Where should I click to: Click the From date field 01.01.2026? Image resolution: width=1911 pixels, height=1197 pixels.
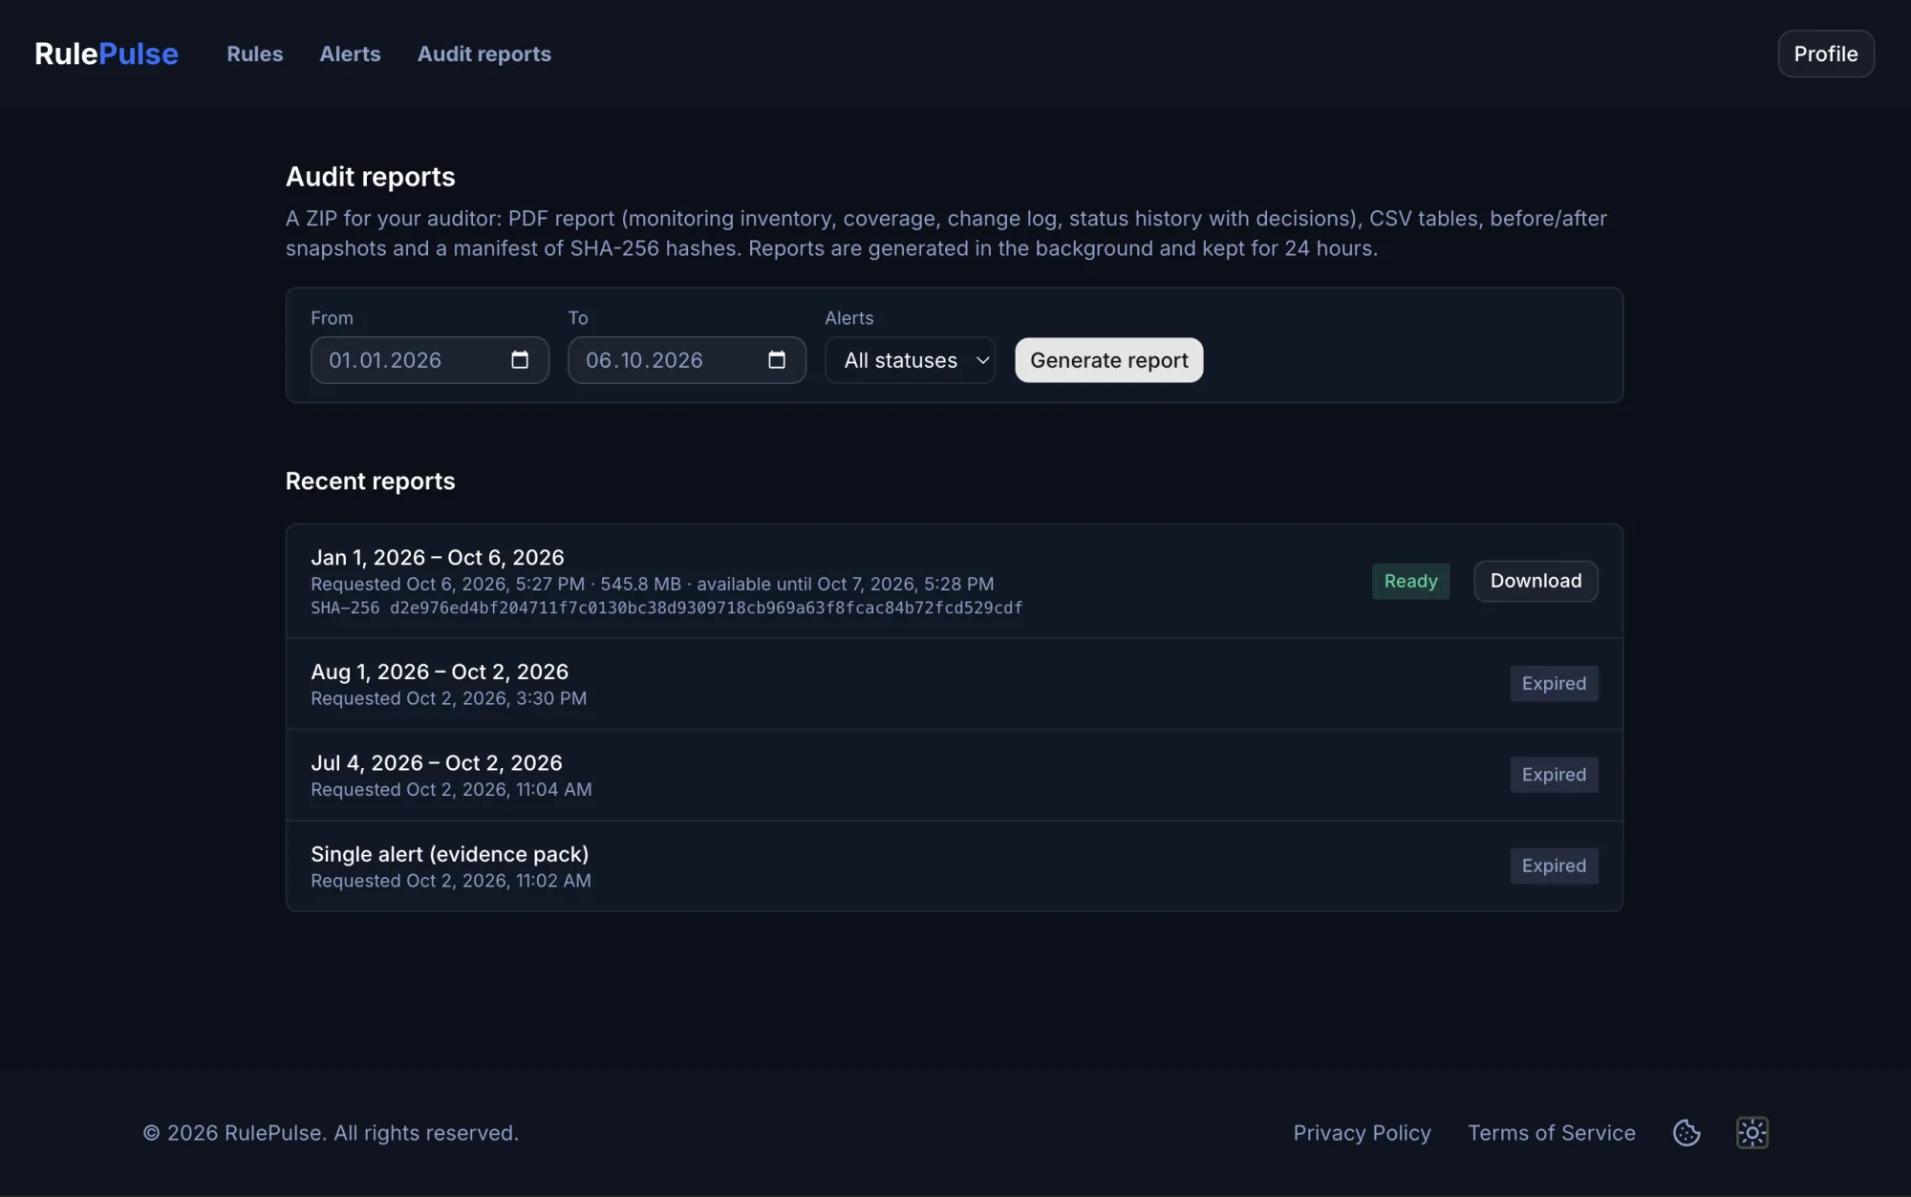tap(430, 360)
